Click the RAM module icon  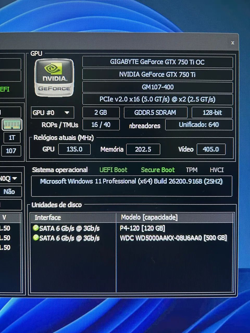(12, 125)
